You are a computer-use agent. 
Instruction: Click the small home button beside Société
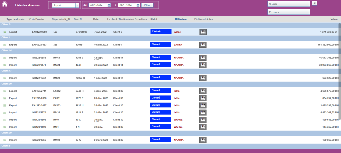coord(314,3)
